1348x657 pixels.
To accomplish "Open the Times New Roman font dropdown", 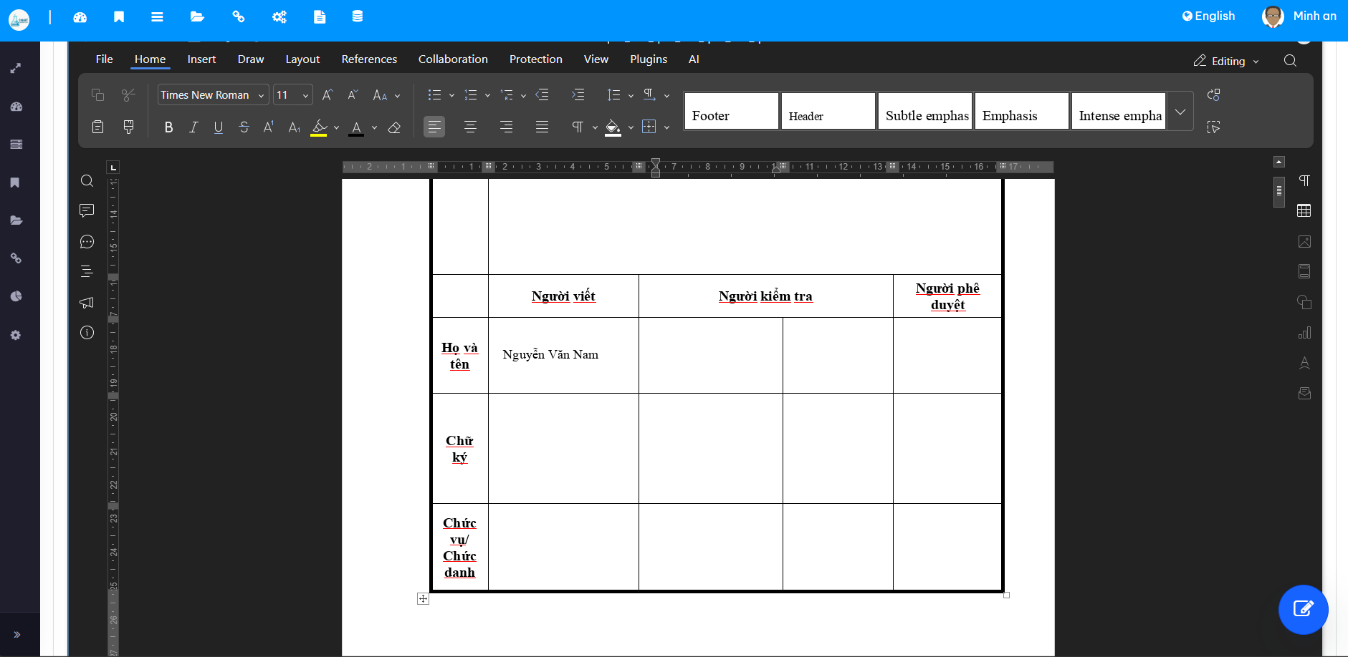I will coord(261,95).
